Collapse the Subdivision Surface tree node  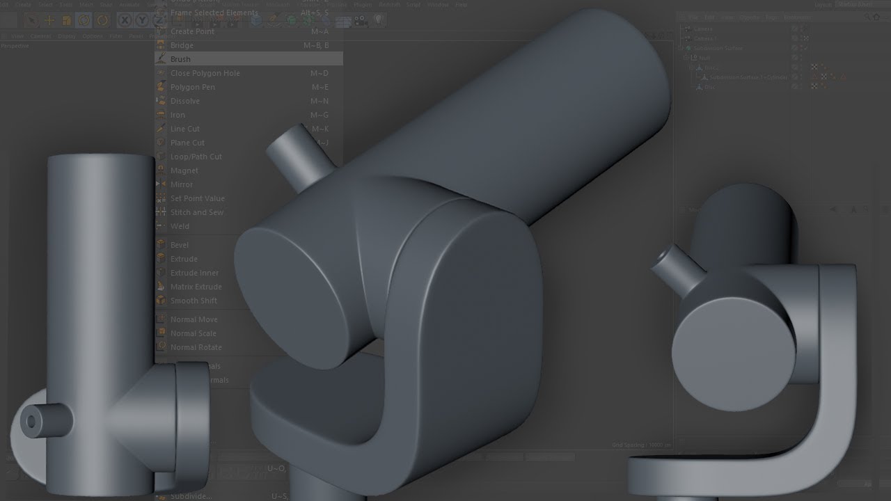681,48
